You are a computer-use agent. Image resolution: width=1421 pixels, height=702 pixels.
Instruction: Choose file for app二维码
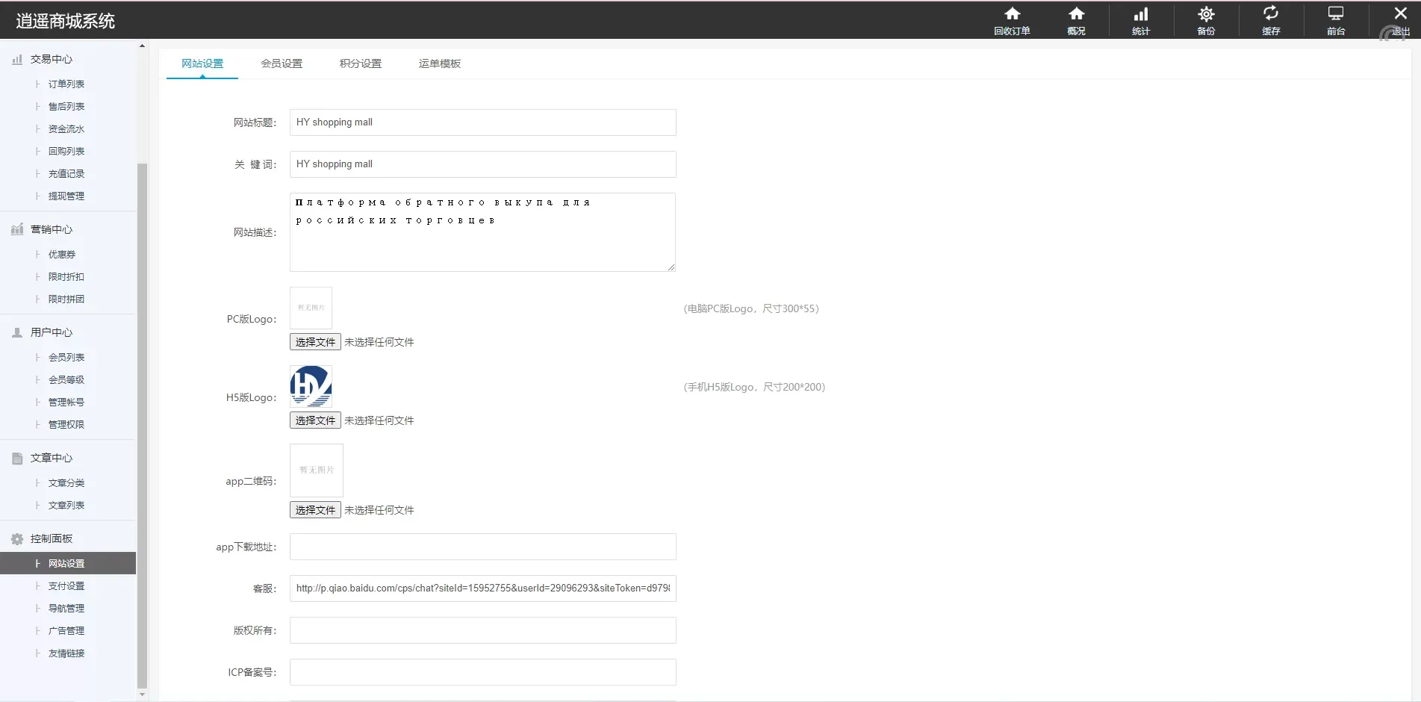[315, 510]
